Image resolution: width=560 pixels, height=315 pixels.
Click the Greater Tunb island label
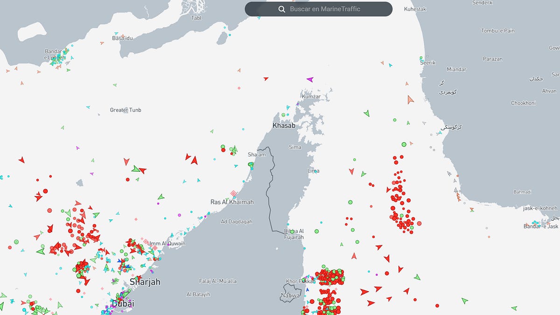pos(125,110)
